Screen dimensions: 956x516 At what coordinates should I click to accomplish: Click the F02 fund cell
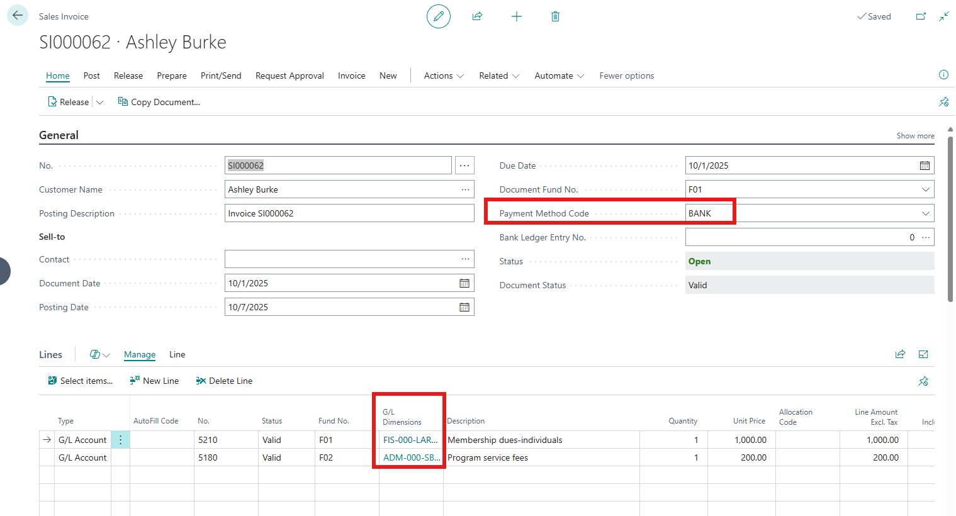tap(347, 457)
